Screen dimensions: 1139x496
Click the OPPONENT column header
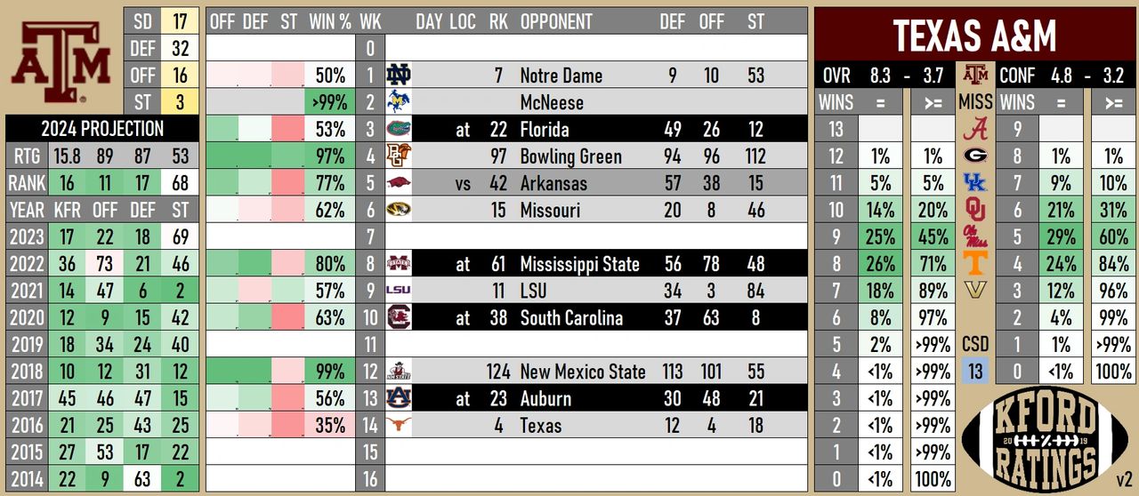(x=556, y=21)
